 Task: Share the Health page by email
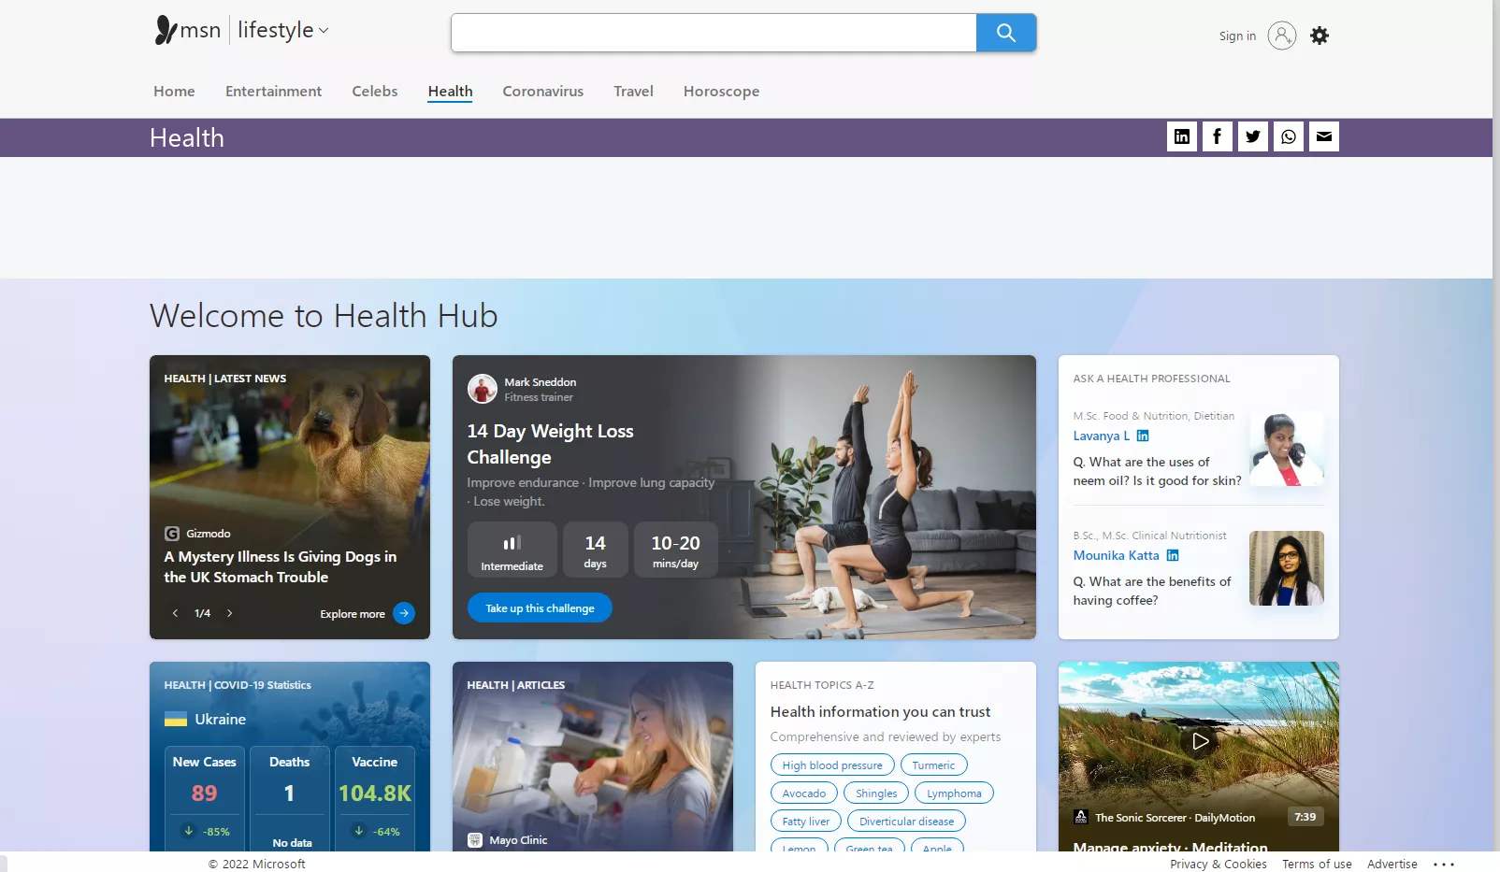pyautogui.click(x=1323, y=136)
